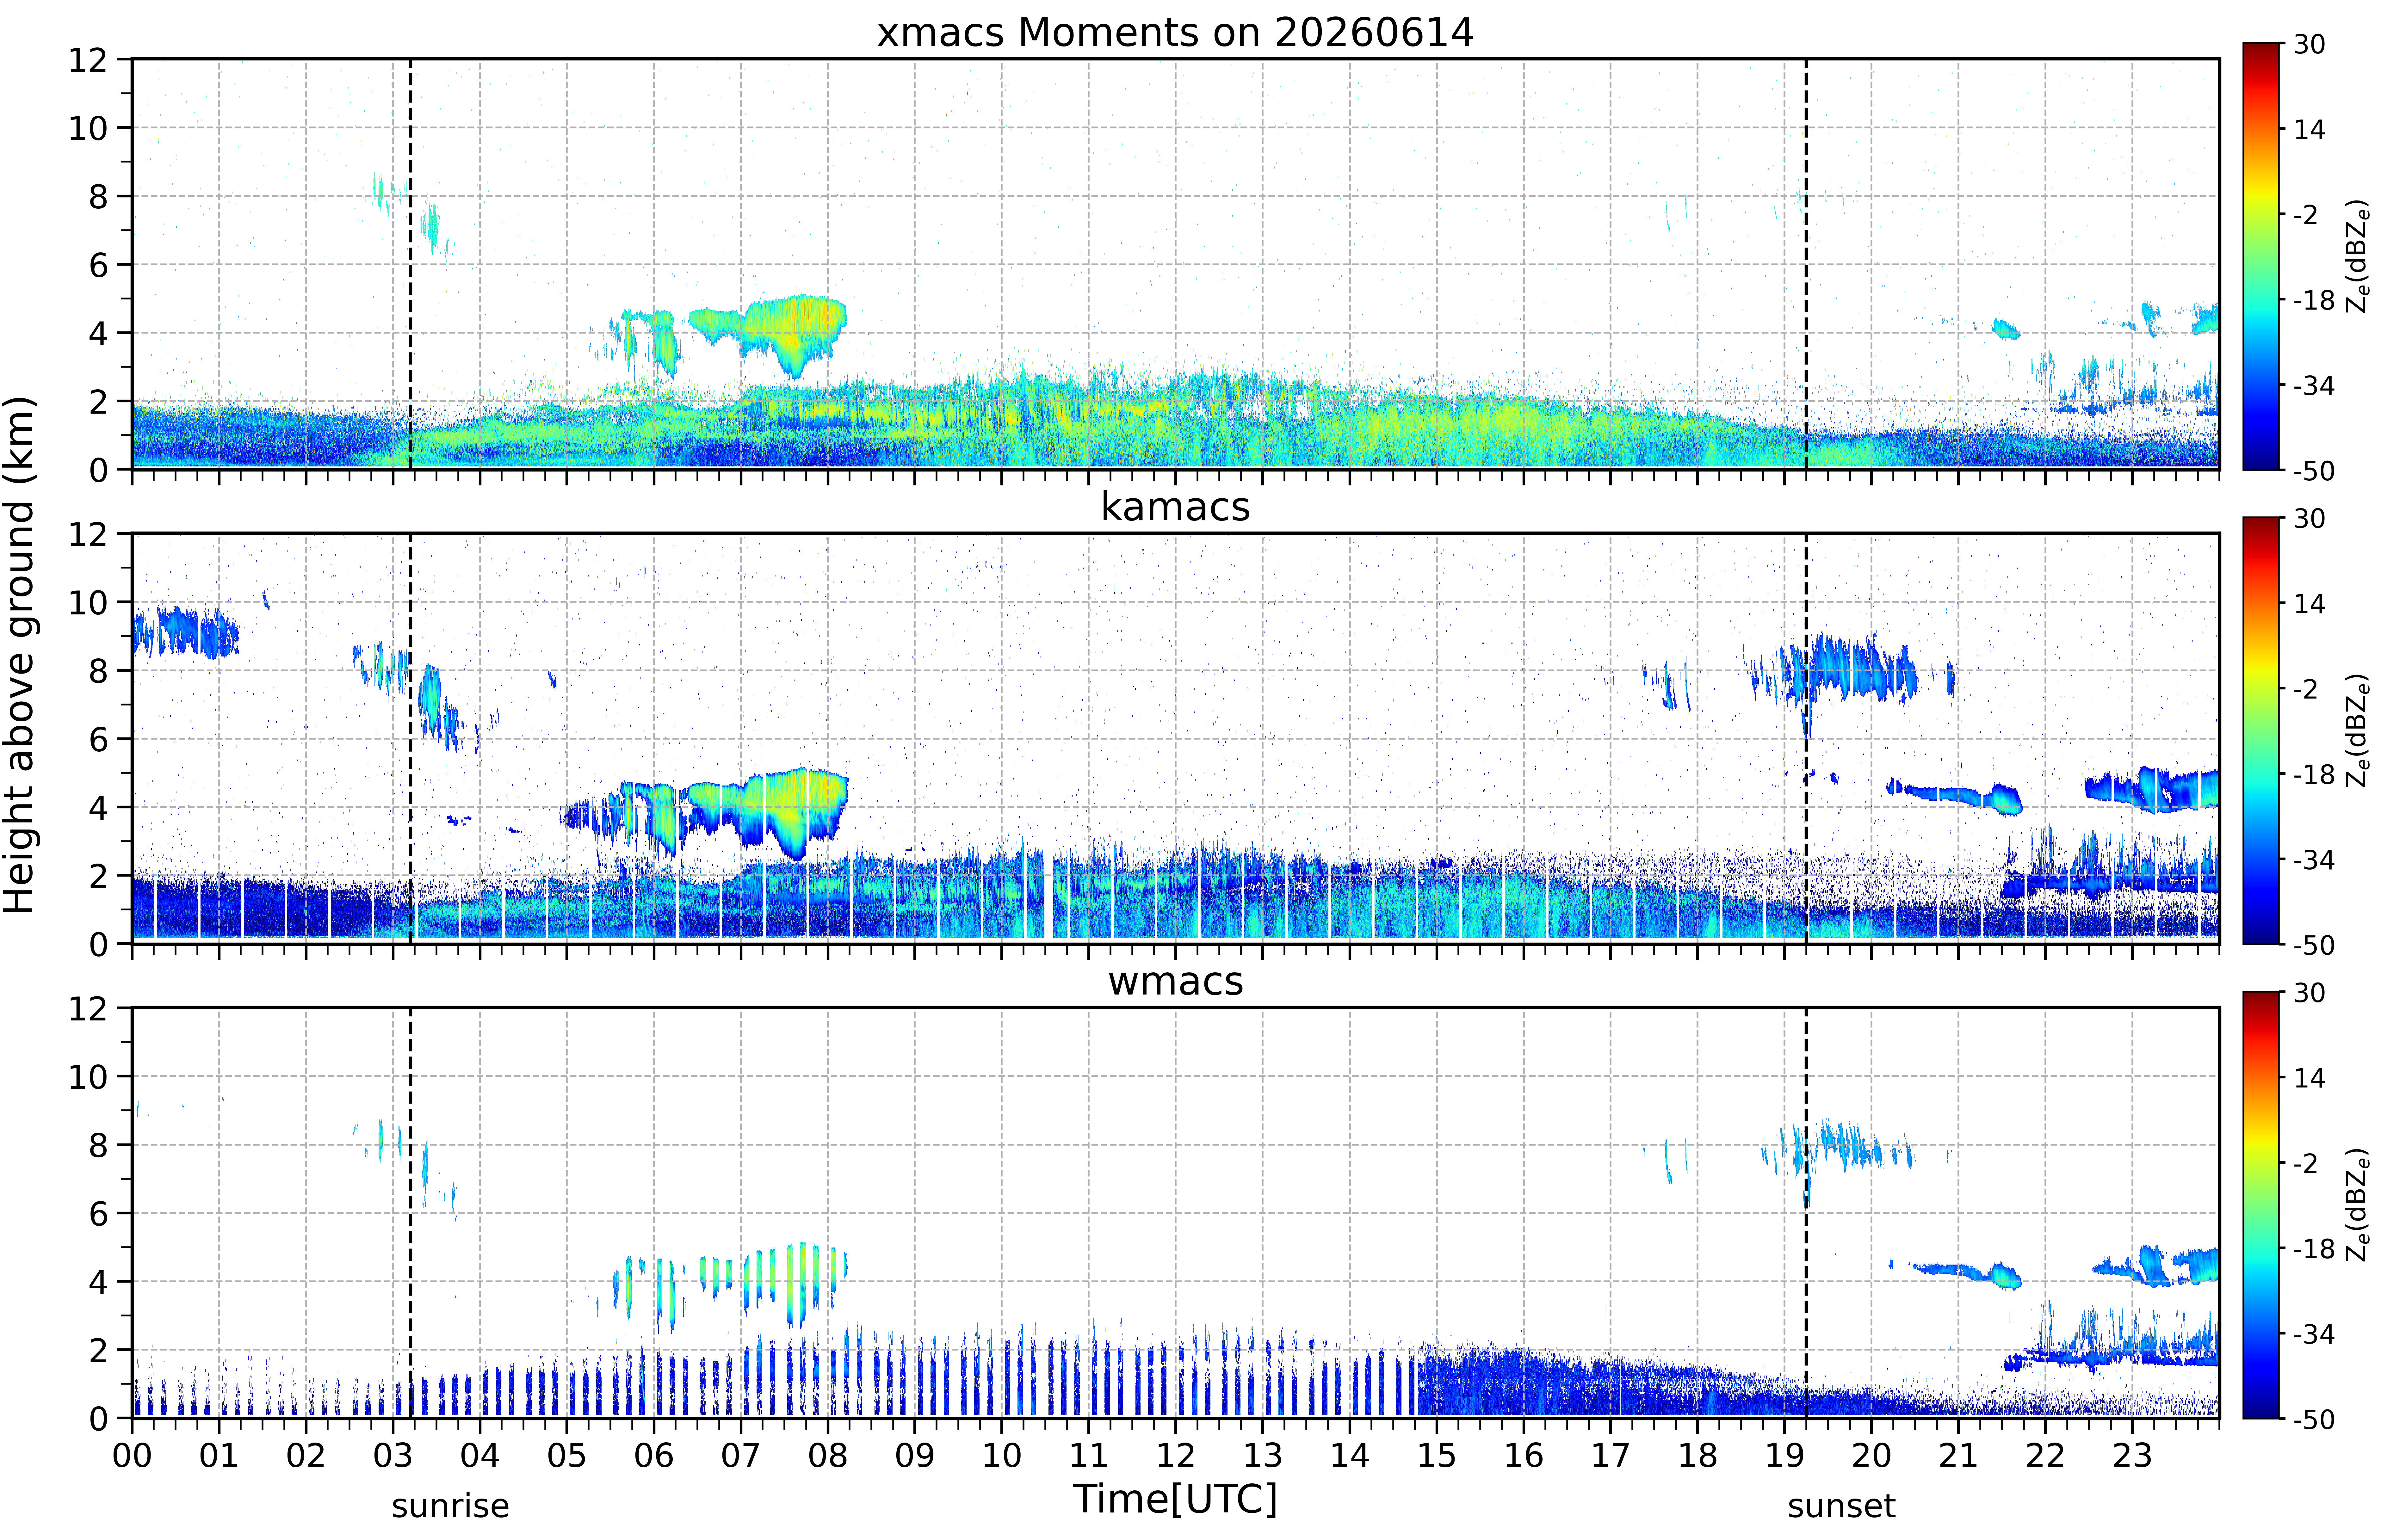The width and height of the screenshot is (2387, 1540).
Task: Click the sunrise dashed line in kamacs panel
Action: pyautogui.click(x=410, y=738)
